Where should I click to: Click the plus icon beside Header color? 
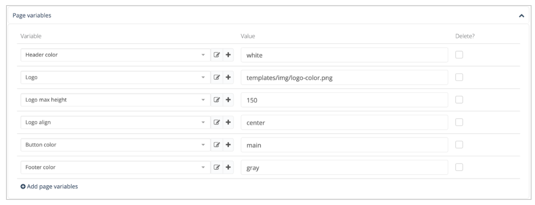(228, 55)
